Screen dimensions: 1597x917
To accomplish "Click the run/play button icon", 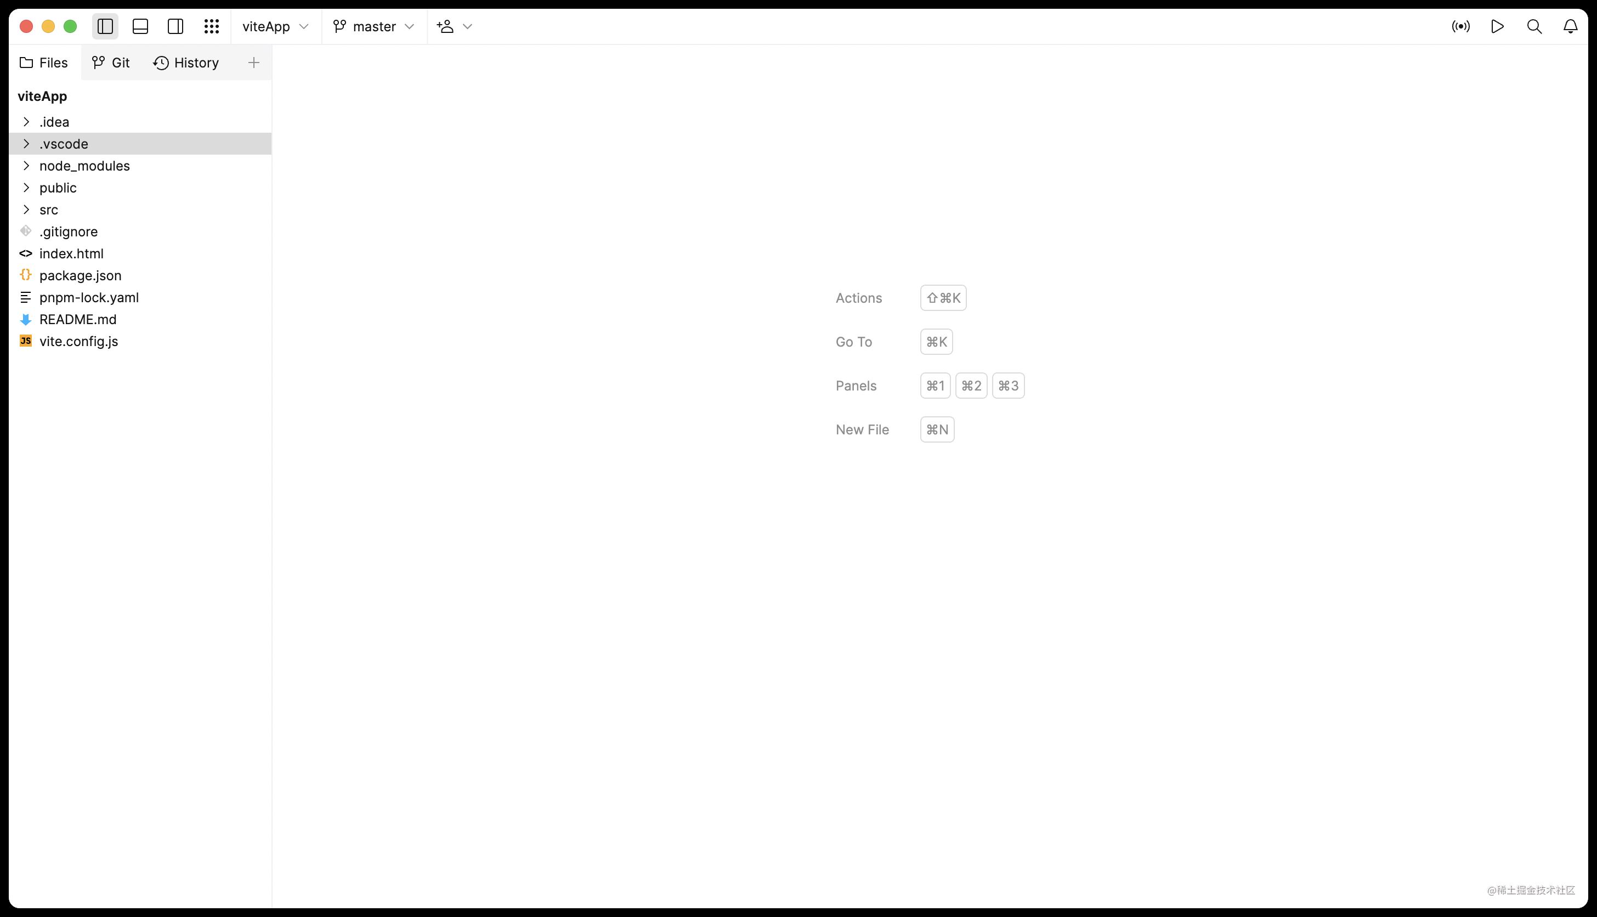I will [1498, 26].
